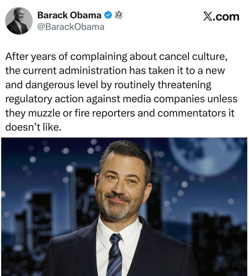Click the words "media companies" in the tweet
Image resolution: width=249 pixels, height=276 pixels.
163,99
